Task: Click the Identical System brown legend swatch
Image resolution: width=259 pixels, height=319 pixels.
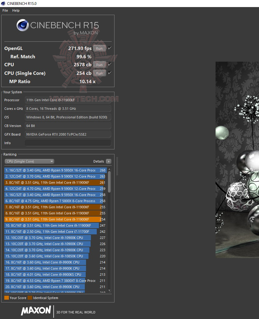Action: [x=30, y=298]
